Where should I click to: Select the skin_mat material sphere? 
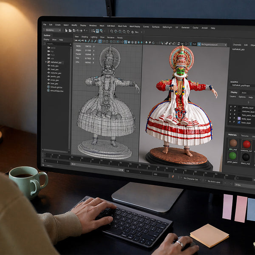click(233, 143)
